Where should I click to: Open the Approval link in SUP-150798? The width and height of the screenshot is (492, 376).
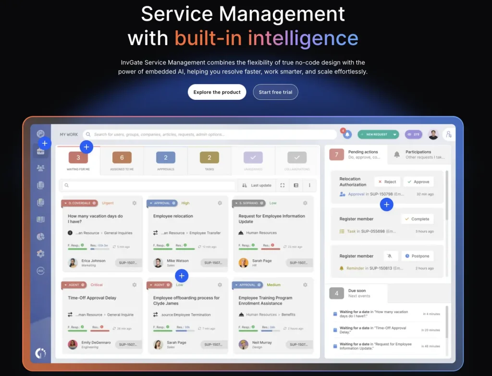[x=356, y=194]
